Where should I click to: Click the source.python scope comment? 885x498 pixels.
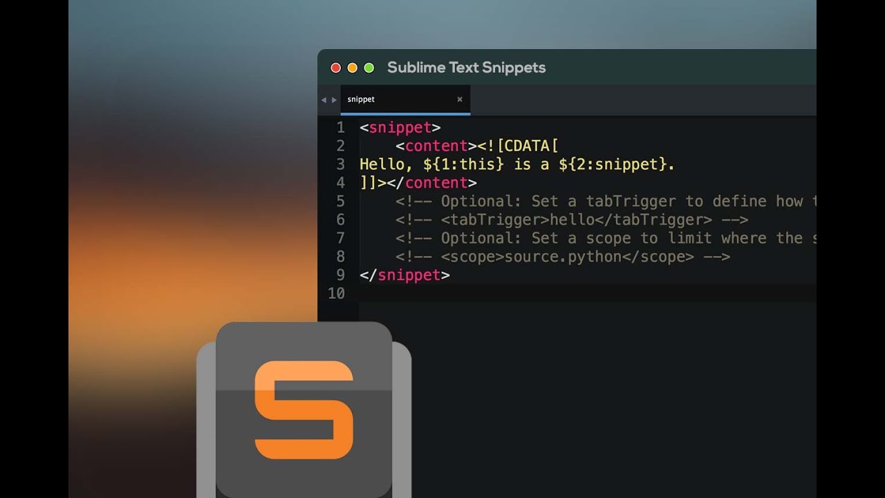tap(563, 257)
